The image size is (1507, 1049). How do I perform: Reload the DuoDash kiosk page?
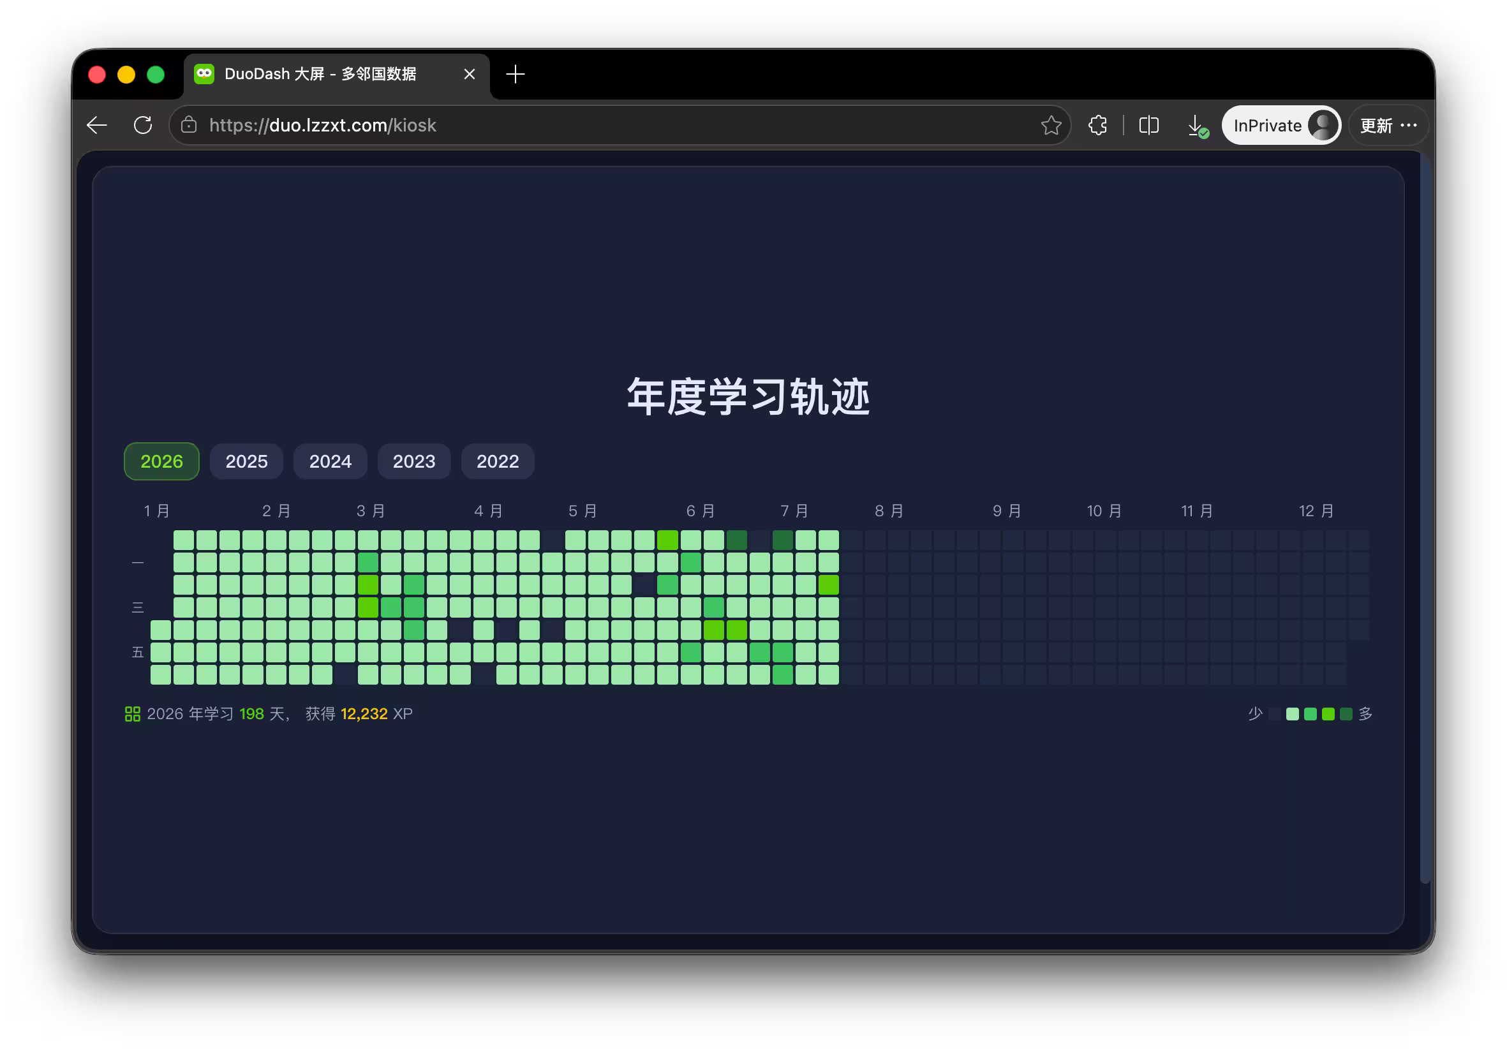142,125
